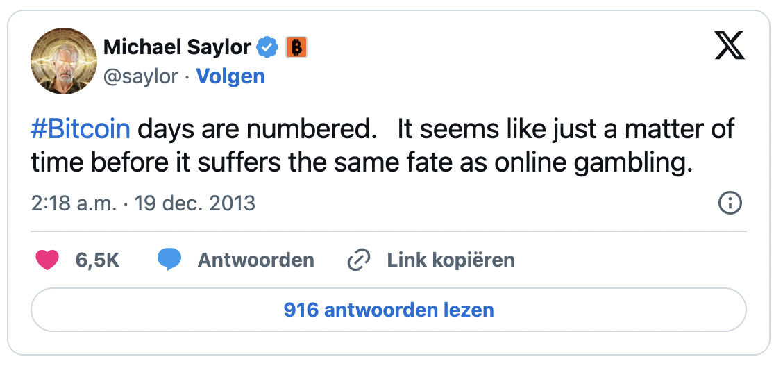Click the 6,5K like count
This screenshot has width=783, height=368.
click(97, 260)
